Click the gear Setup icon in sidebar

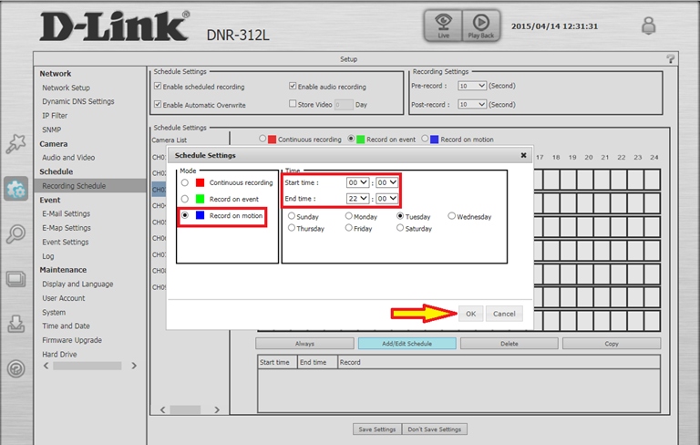click(16, 189)
